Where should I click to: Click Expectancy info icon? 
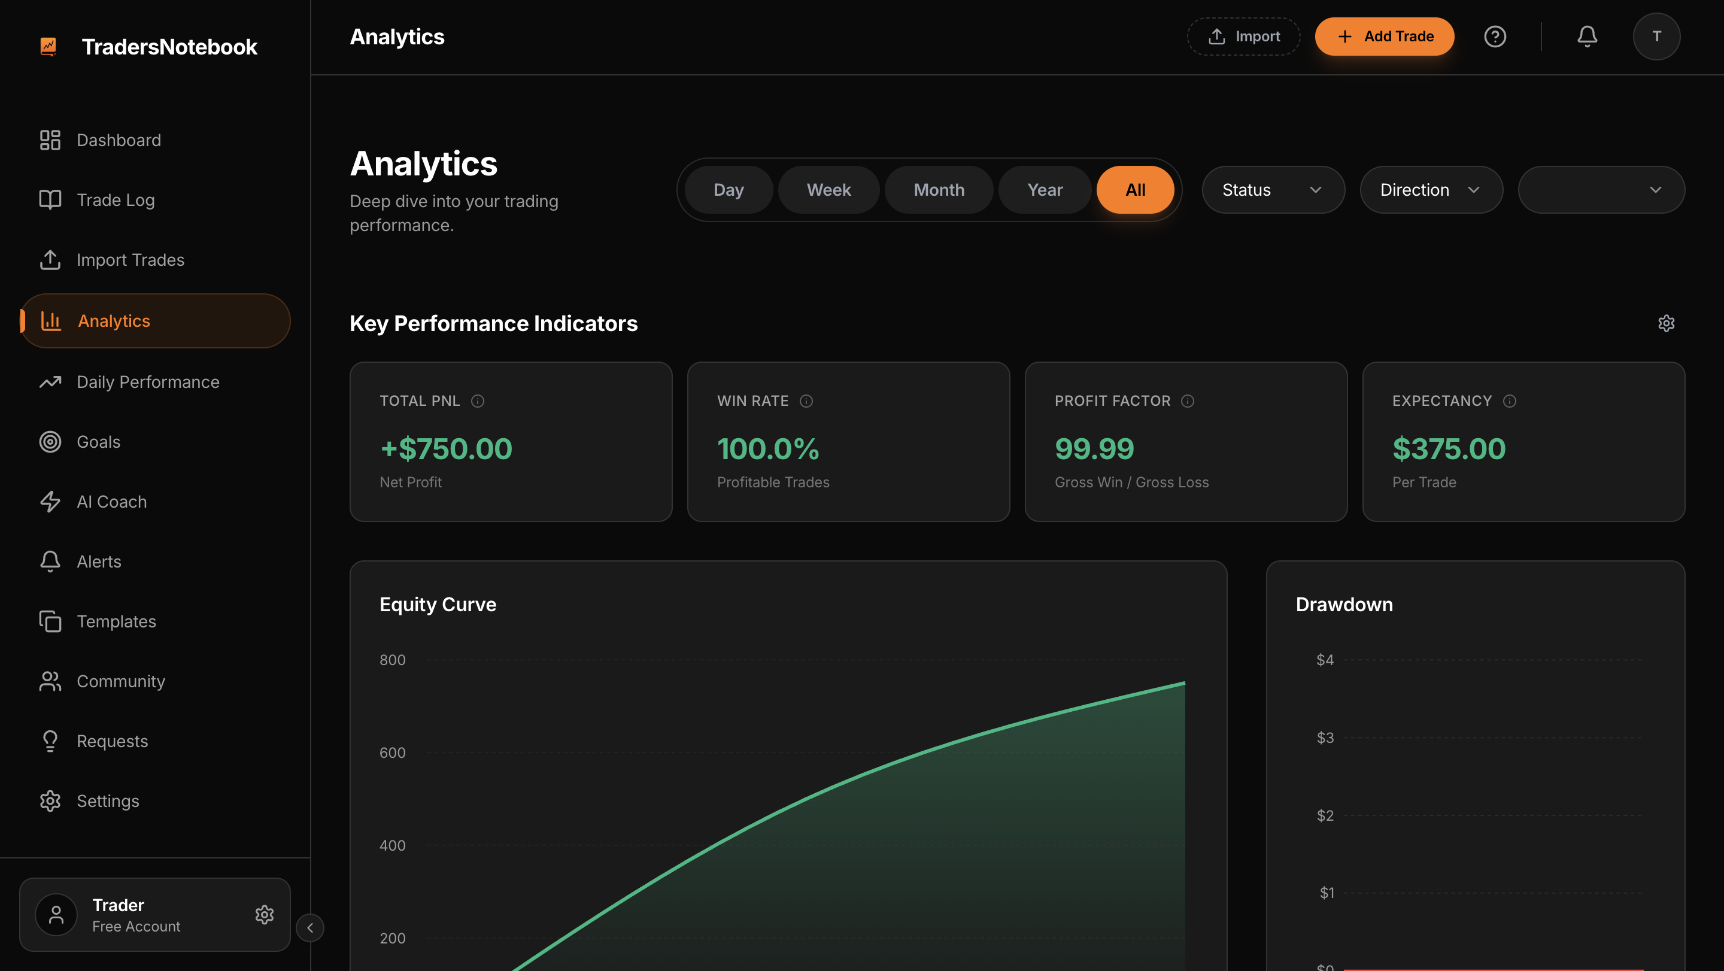click(1509, 401)
